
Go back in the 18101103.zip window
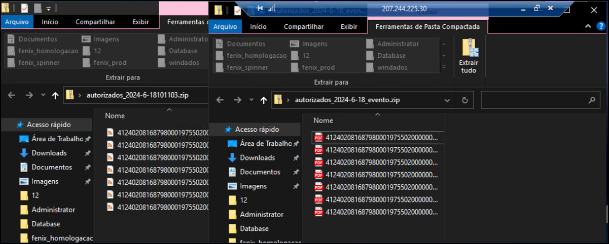click(x=12, y=95)
